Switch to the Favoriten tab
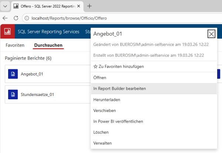The width and height of the screenshot is (222, 153). pyautogui.click(x=15, y=45)
